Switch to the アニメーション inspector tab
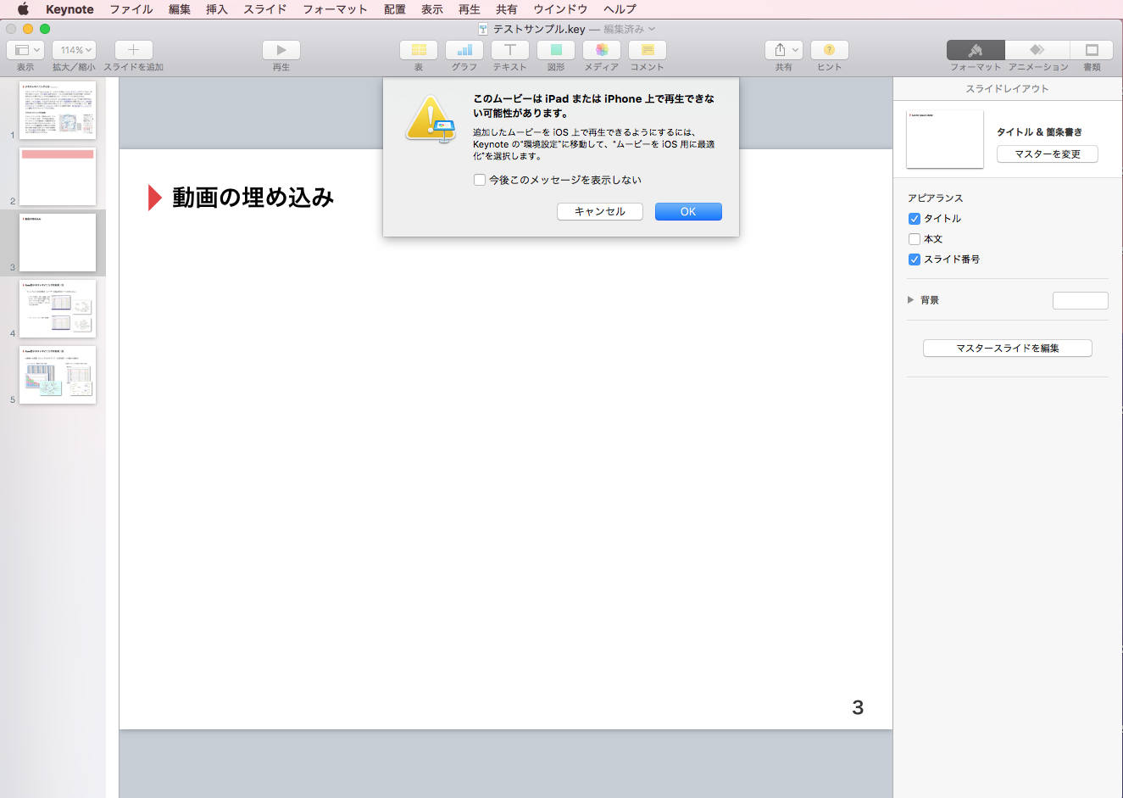 coord(1037,51)
